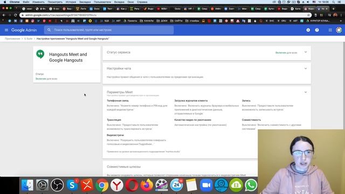The image size is (345, 194).
Task: Open the САЙТЫ bookmarks folder
Action: pos(176,21)
